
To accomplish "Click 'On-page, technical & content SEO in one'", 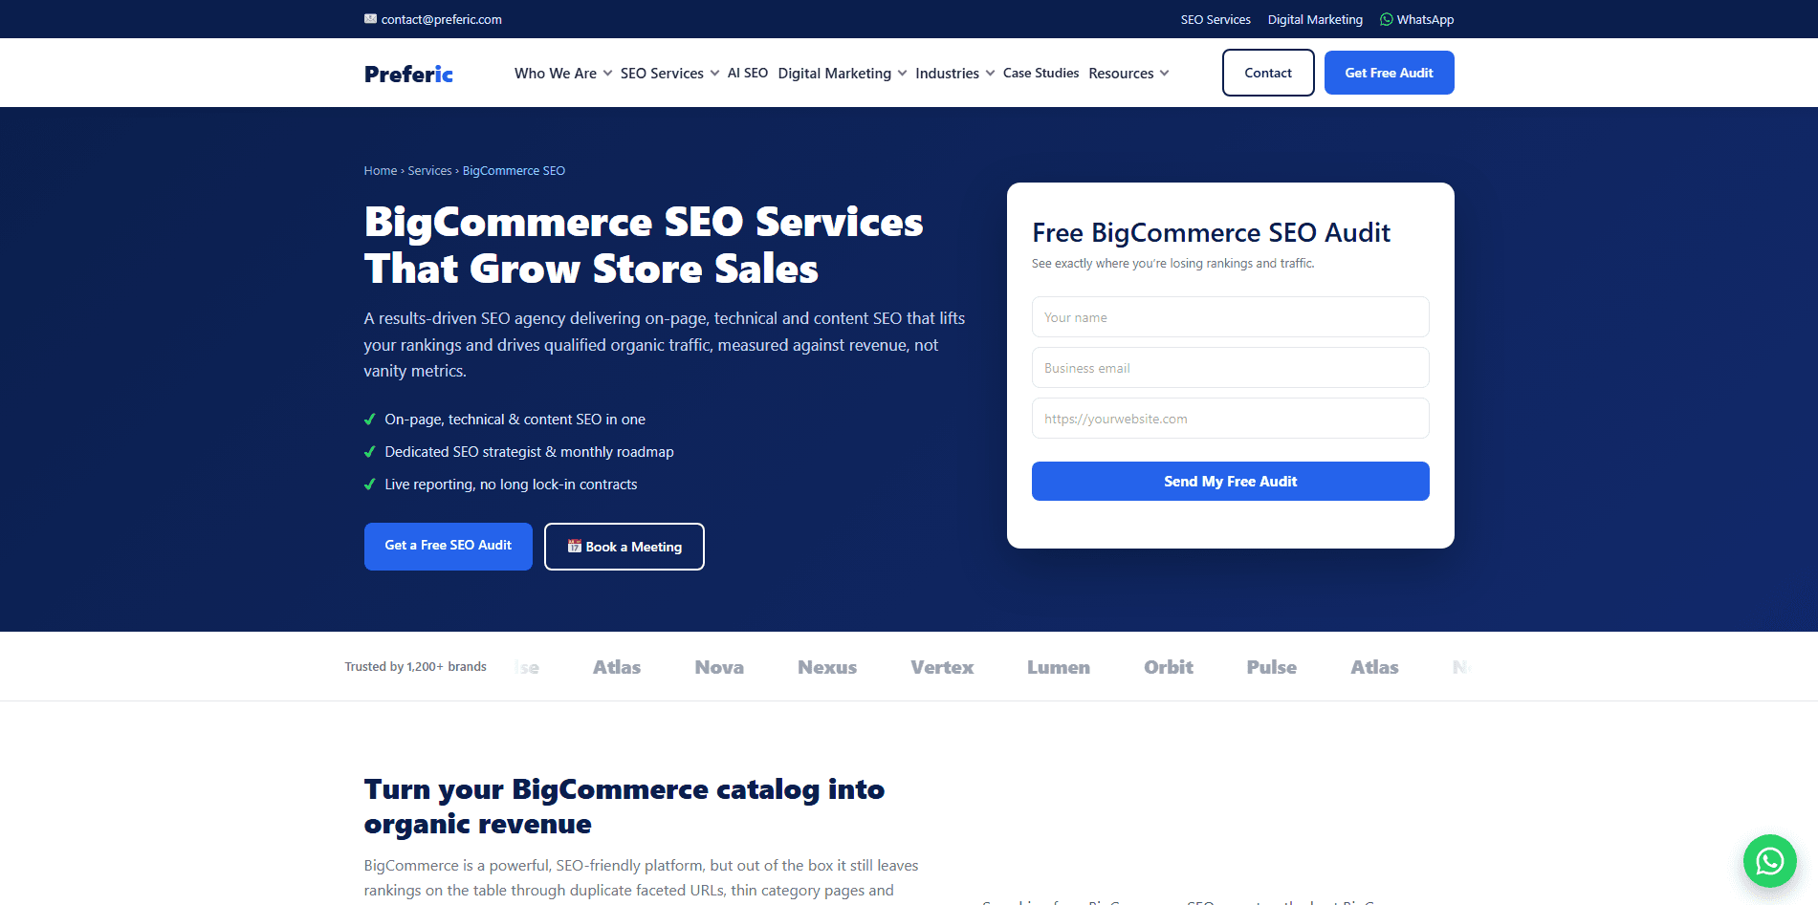I will tap(515, 420).
